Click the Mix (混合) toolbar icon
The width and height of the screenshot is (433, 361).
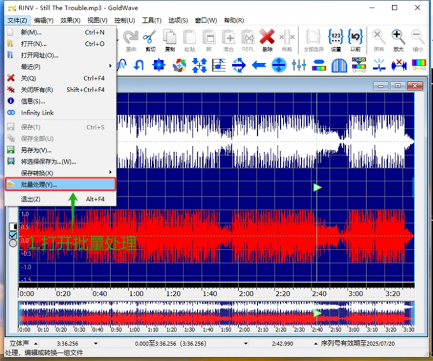229,40
